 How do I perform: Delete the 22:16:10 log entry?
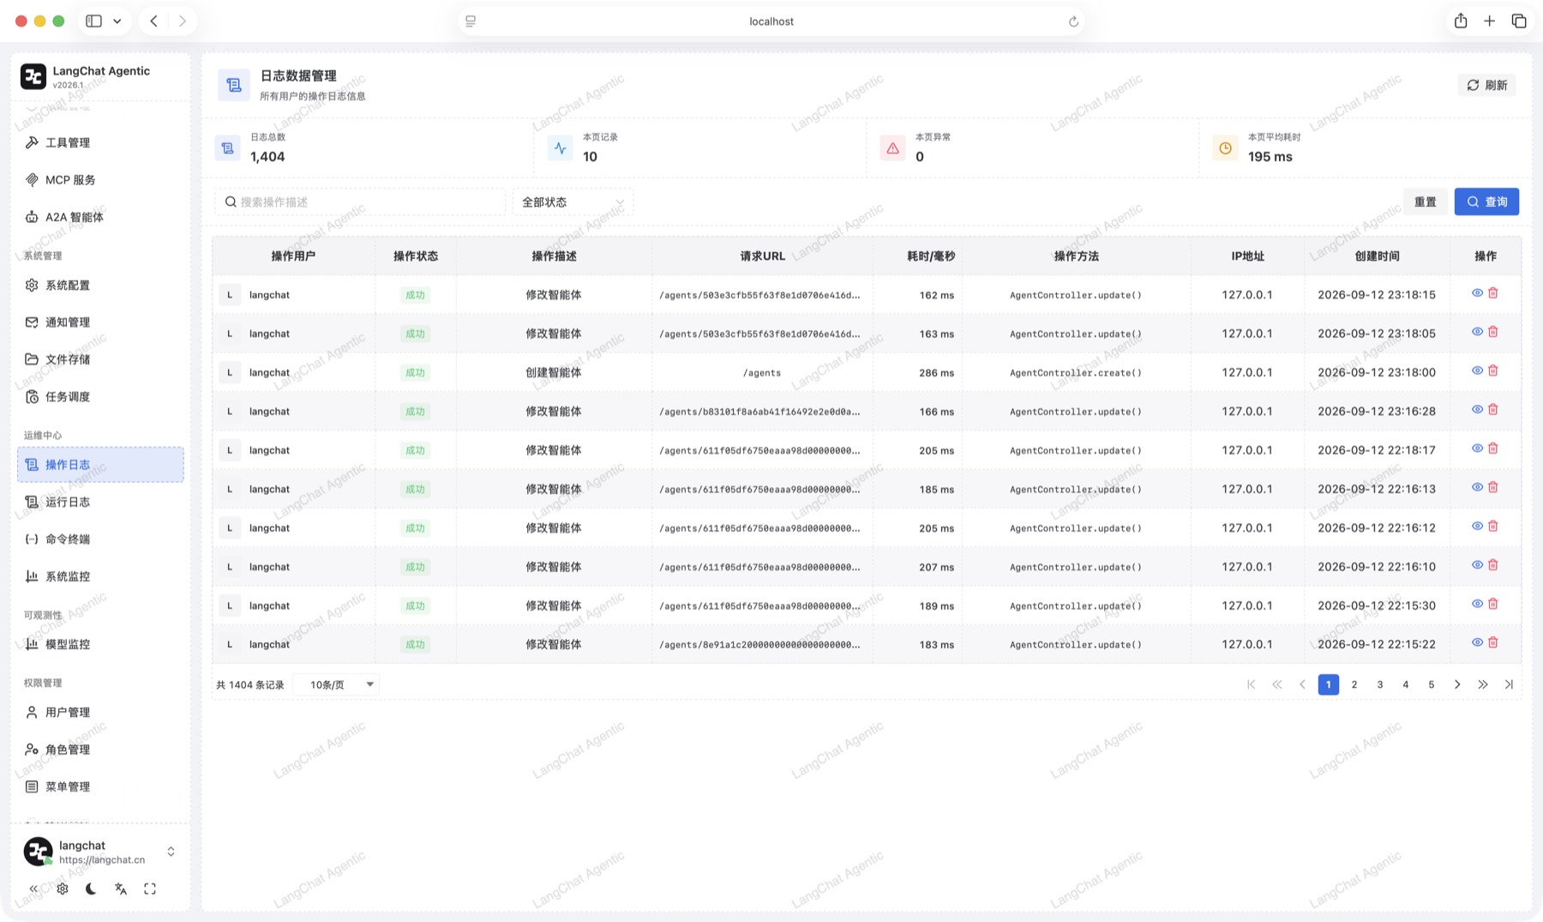pos(1493,565)
